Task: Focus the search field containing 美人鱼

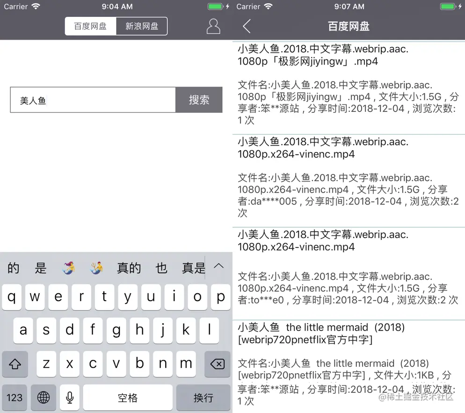Action: pos(93,100)
